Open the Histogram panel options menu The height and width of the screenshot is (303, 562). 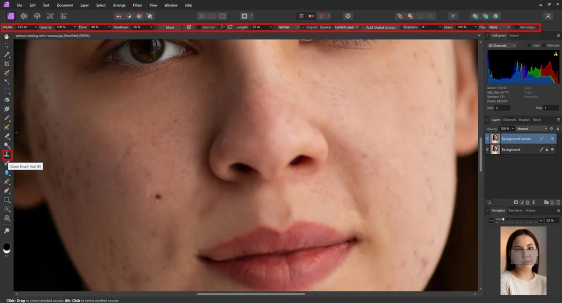pyautogui.click(x=558, y=35)
